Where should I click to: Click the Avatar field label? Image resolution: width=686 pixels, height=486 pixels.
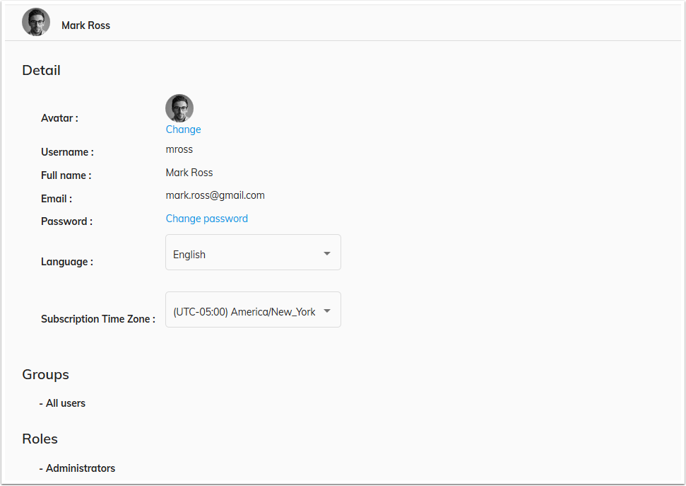59,118
